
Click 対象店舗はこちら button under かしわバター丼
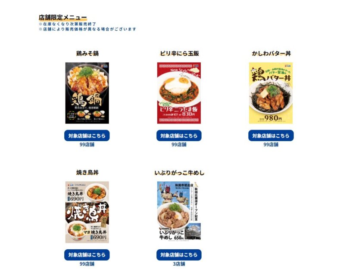271,136
